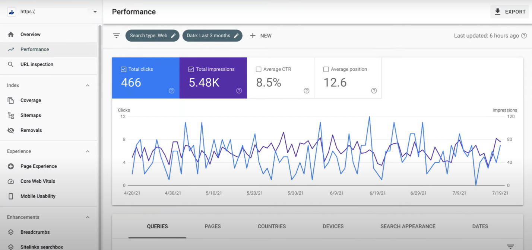Uncheck the Total clicks checkbox
This screenshot has height=250, width=532.
coord(124,69)
